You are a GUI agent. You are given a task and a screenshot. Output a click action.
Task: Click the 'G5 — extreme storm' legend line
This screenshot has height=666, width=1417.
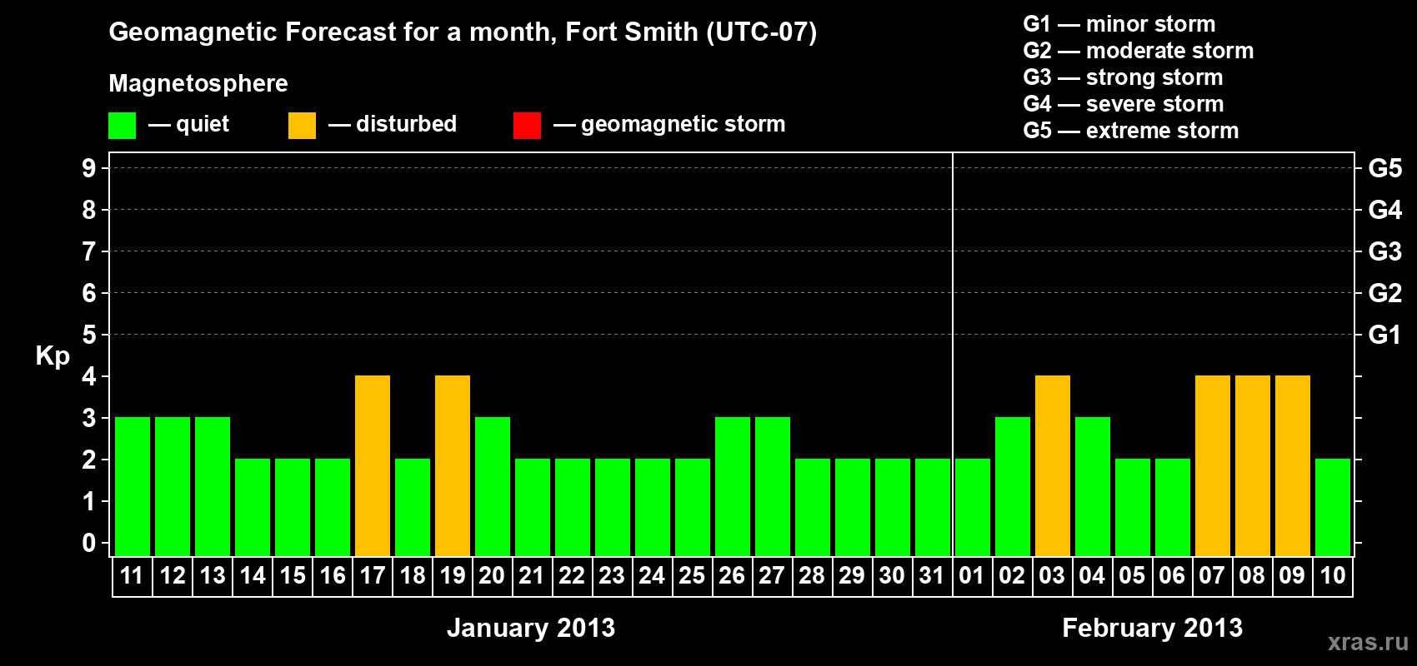[x=1131, y=131]
